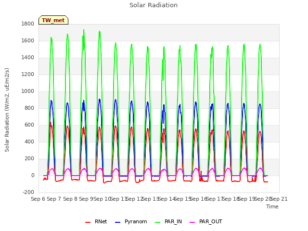The image size is (308, 231).
Task: Toggle the PAR_OUT legend entry
Action: coord(206,221)
